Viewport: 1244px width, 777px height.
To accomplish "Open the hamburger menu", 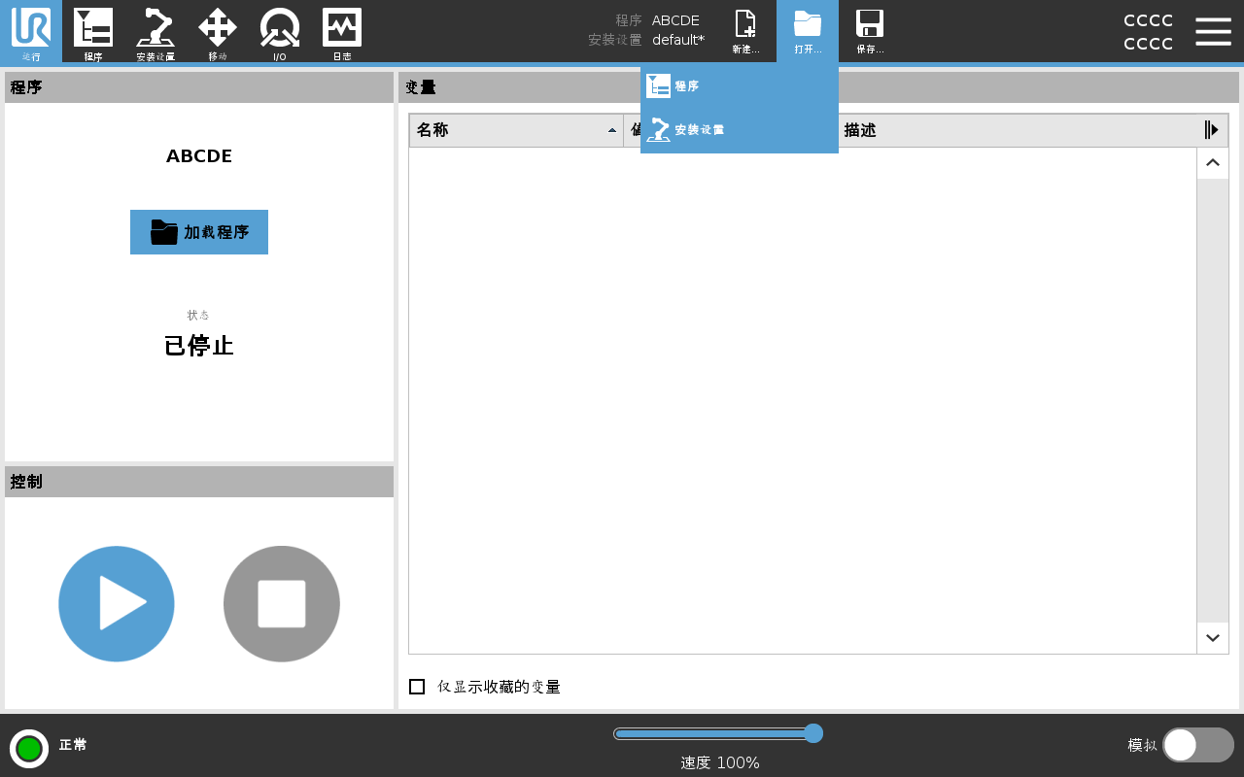I will click(1213, 31).
